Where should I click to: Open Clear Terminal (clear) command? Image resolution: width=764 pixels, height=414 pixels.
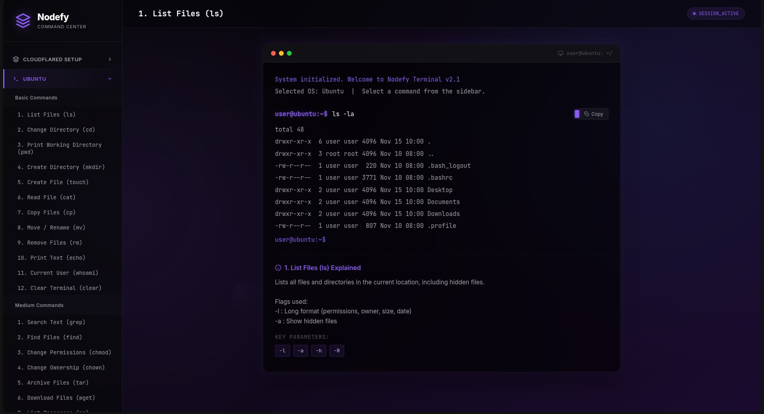59,288
